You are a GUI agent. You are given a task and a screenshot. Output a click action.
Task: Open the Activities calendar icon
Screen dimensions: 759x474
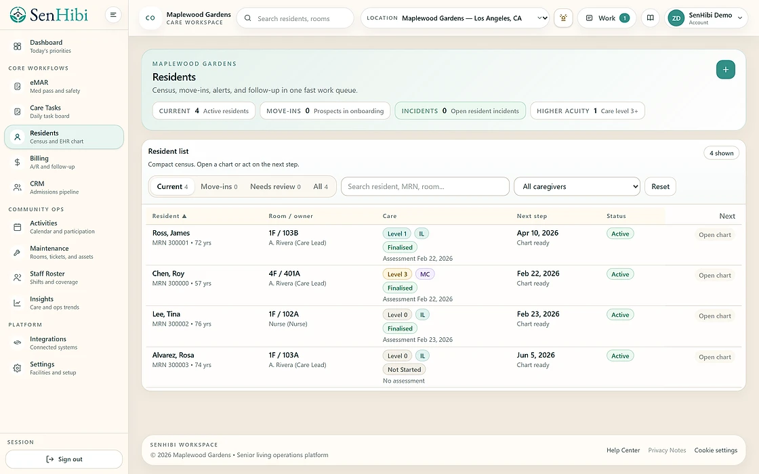pyautogui.click(x=18, y=227)
